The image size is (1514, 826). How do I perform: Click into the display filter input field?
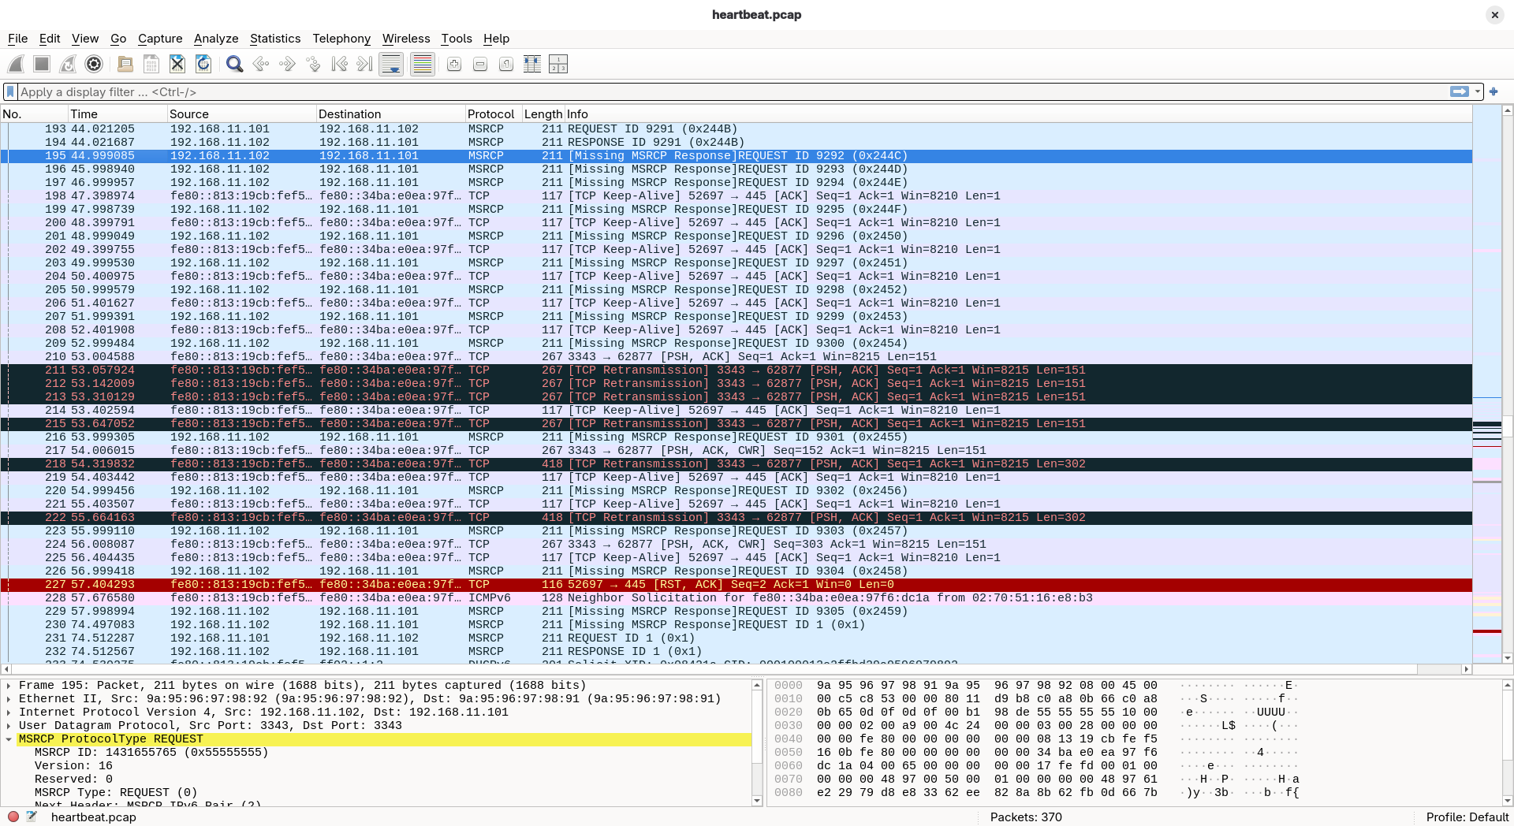click(710, 92)
